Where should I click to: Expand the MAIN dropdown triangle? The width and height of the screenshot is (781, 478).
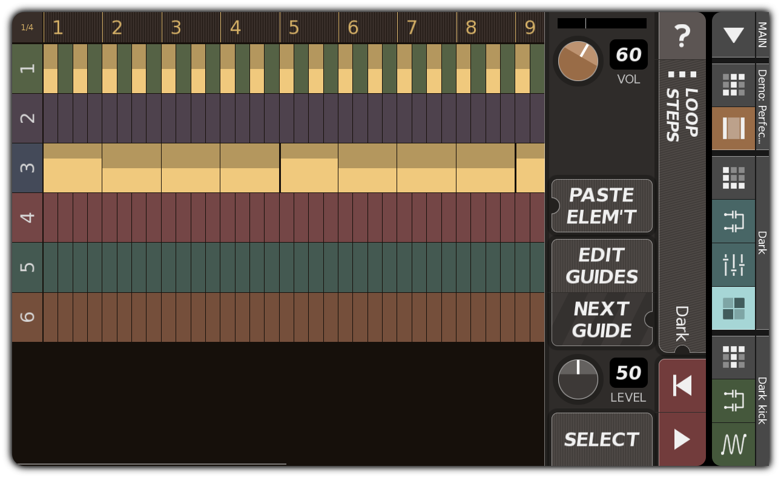point(733,35)
